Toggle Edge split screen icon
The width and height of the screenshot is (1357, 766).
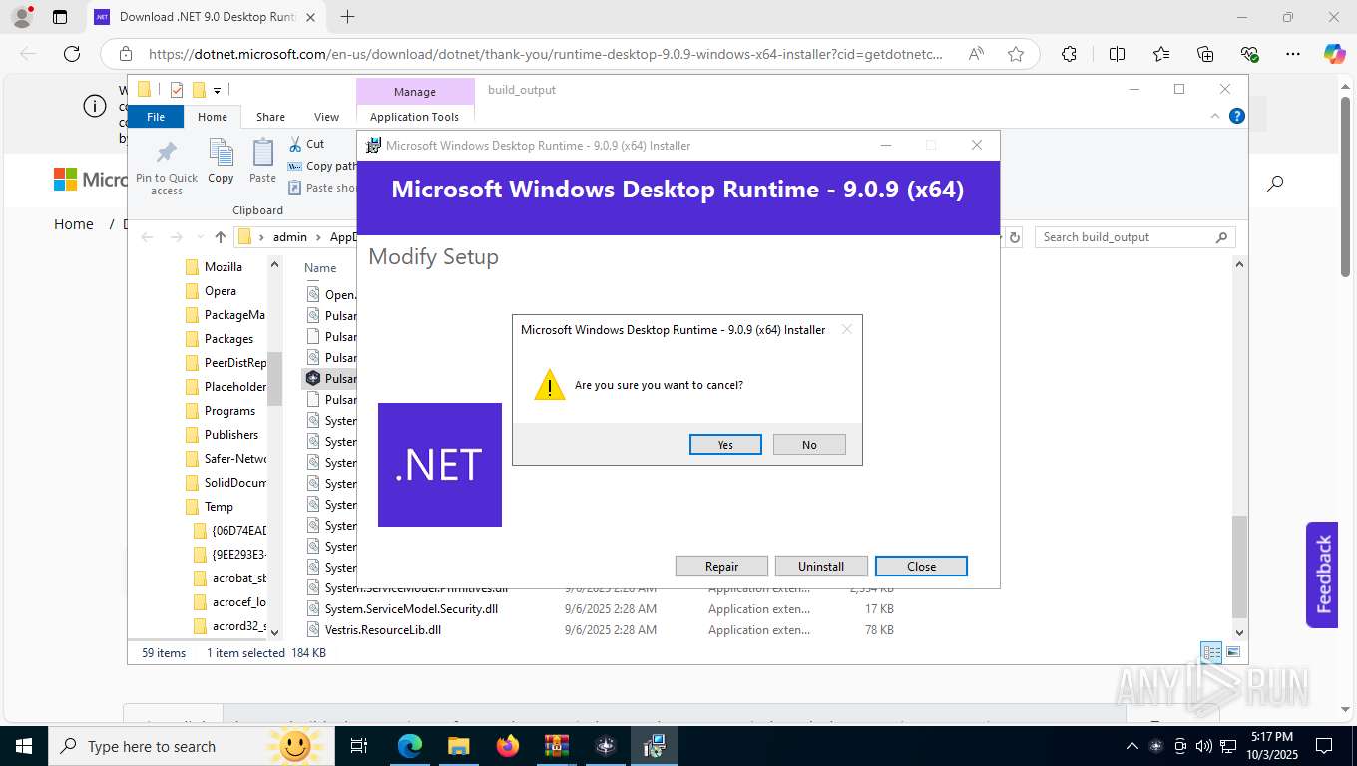(x=1118, y=54)
